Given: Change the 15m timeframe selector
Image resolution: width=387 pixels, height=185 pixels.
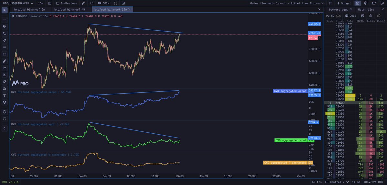Looking at the screenshot, I should coord(41,3).
